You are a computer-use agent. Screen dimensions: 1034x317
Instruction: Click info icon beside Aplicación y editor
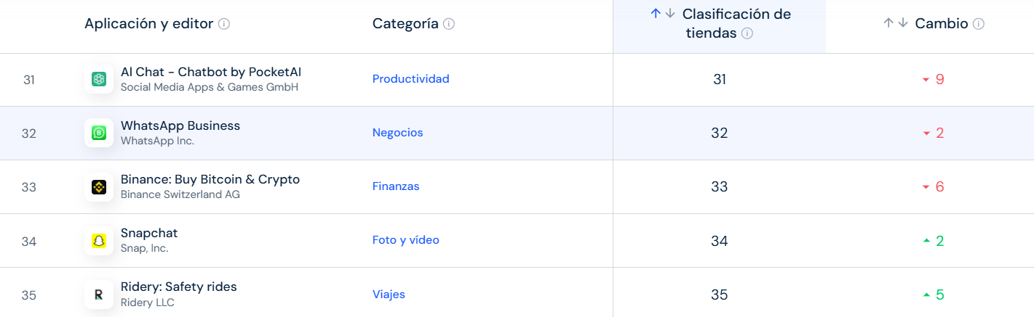224,24
